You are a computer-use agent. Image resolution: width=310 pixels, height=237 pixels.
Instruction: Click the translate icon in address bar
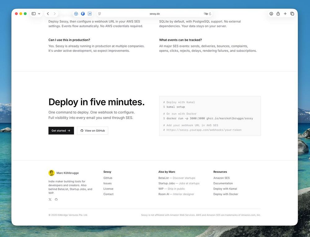pyautogui.click(x=206, y=14)
